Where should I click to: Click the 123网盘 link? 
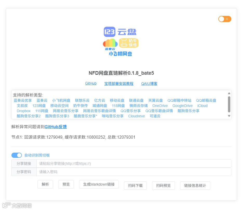pyautogui.click(x=39, y=106)
